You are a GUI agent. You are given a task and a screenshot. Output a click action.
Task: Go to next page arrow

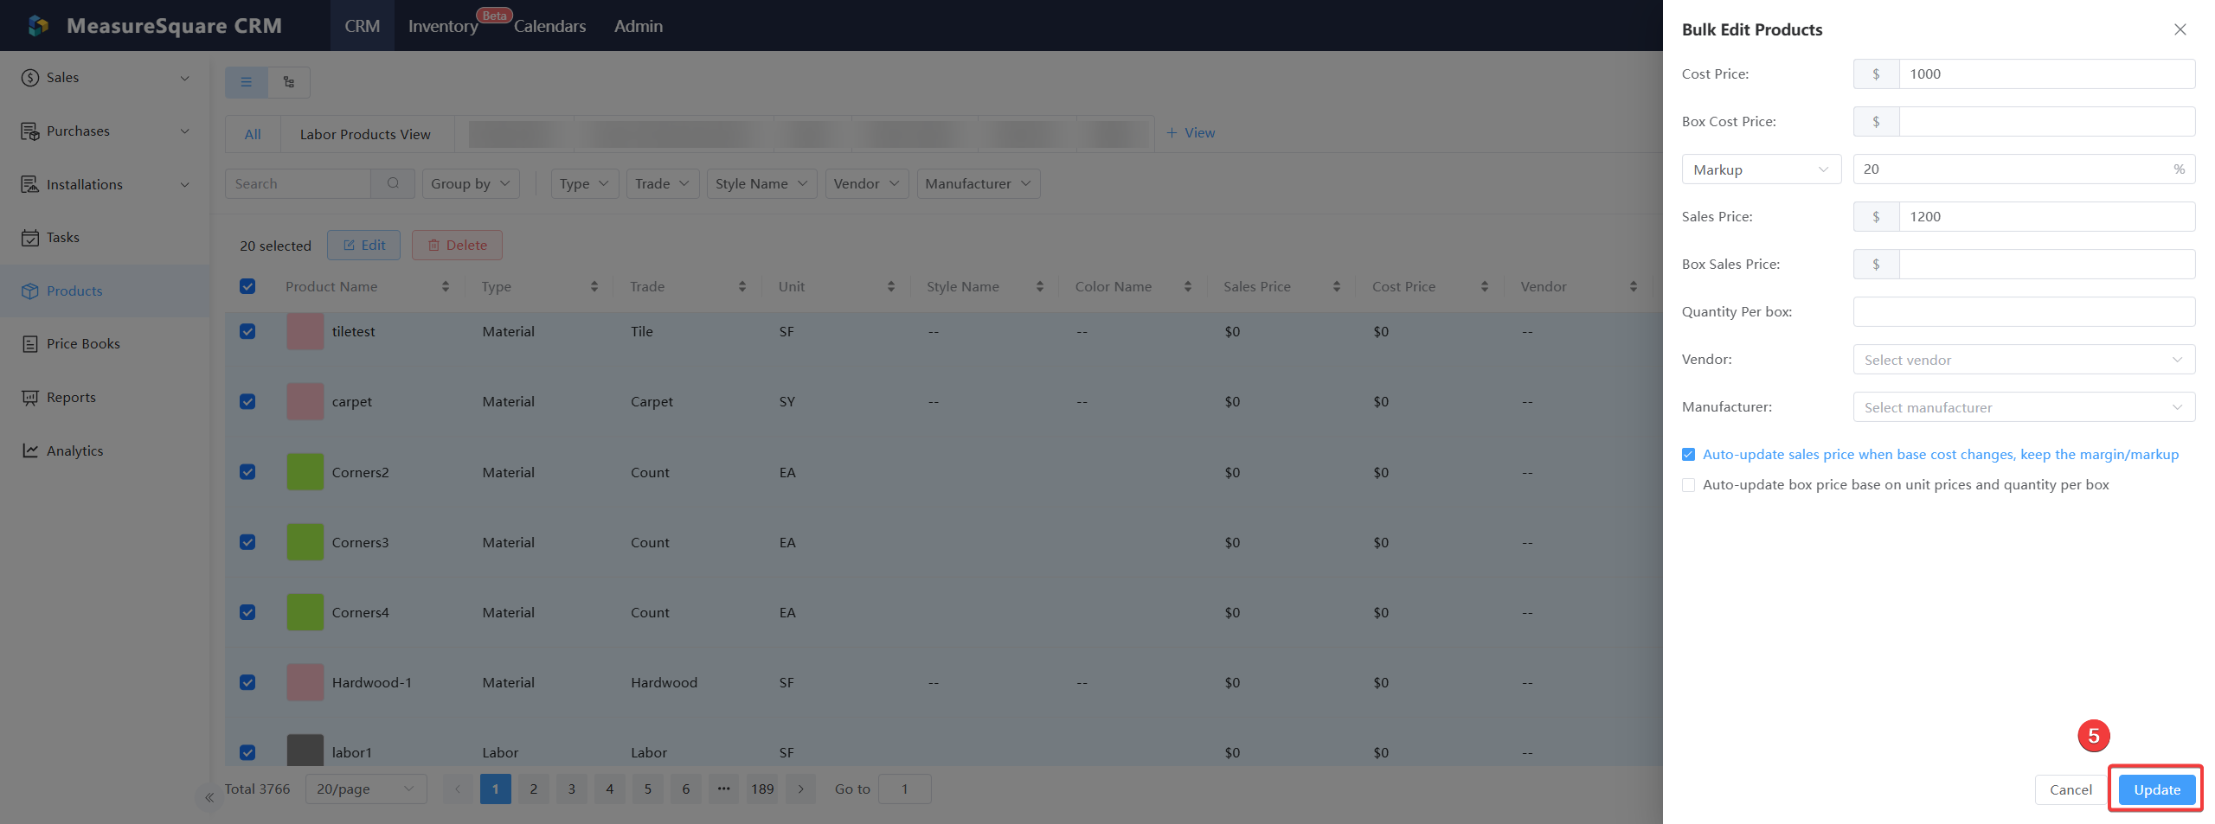[x=801, y=789]
